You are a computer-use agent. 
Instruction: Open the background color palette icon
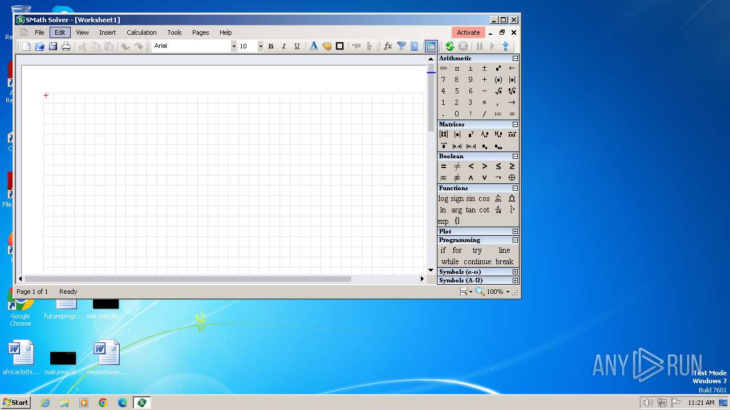[327, 46]
